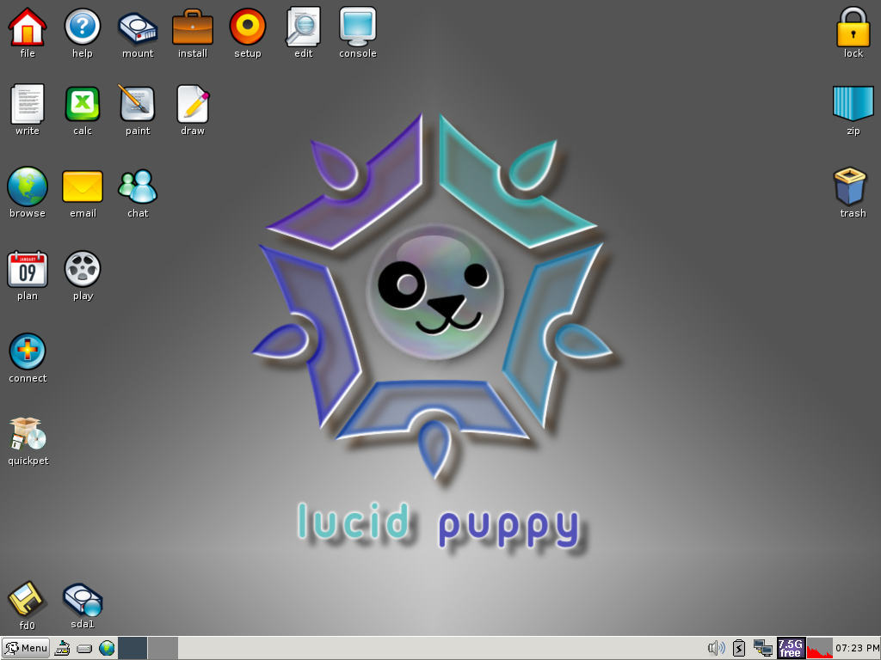Switch to the first virtual desktop
The width and height of the screenshot is (881, 660).
click(132, 648)
